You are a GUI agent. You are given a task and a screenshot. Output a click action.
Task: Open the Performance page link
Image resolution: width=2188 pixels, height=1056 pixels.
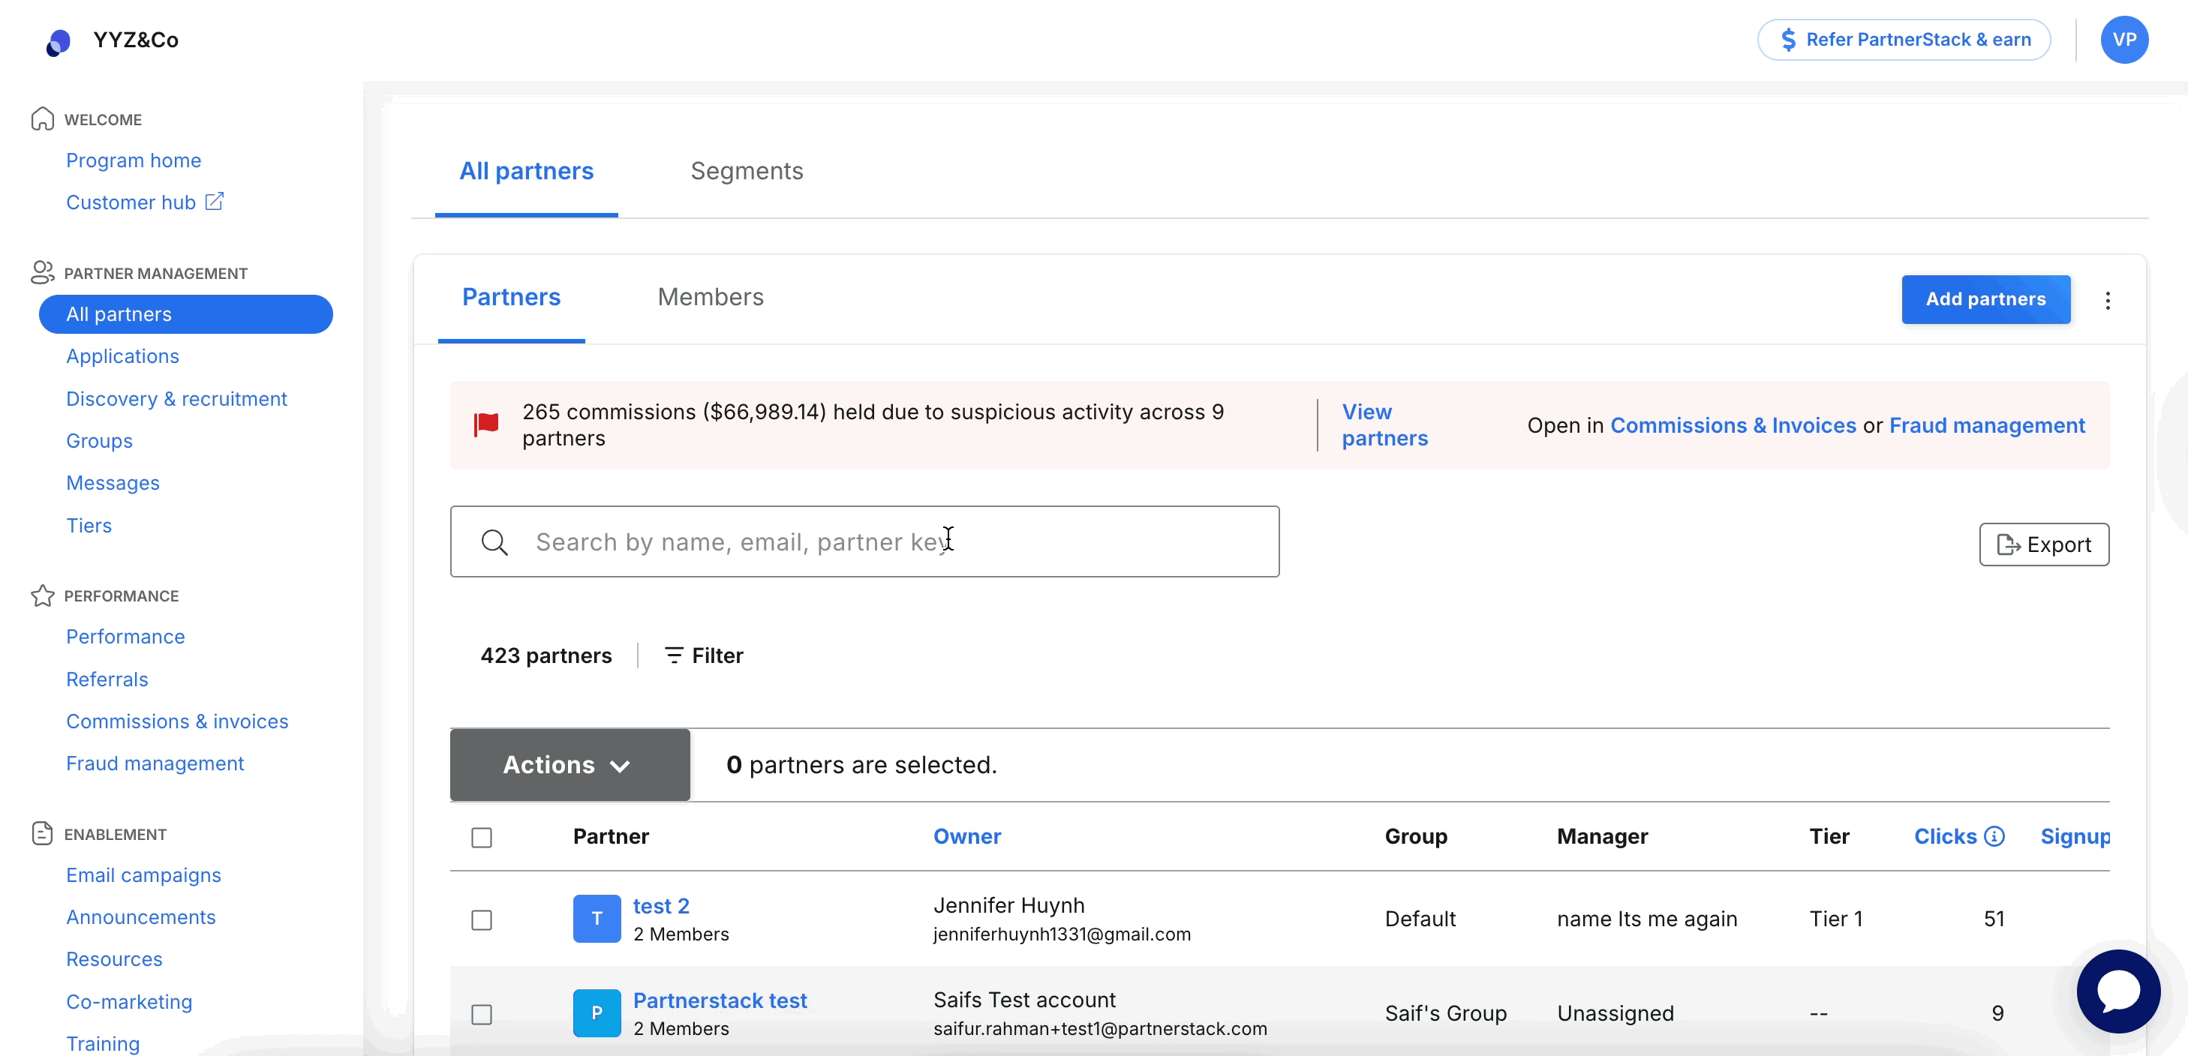(x=126, y=637)
